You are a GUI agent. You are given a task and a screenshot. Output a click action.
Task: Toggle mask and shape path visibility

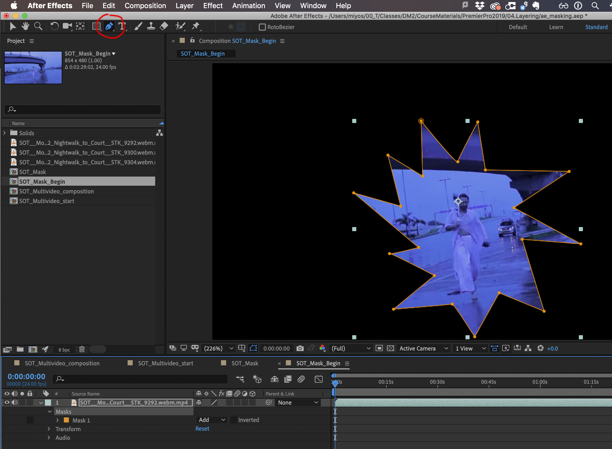pyautogui.click(x=253, y=348)
